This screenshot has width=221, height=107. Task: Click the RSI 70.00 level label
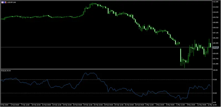[215, 79]
